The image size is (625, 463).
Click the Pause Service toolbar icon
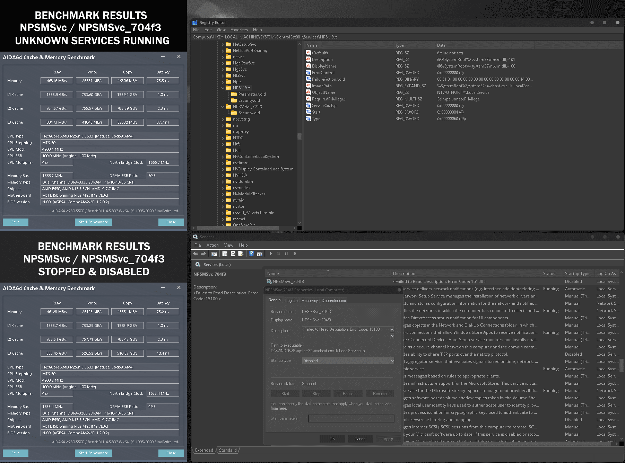pyautogui.click(x=286, y=254)
